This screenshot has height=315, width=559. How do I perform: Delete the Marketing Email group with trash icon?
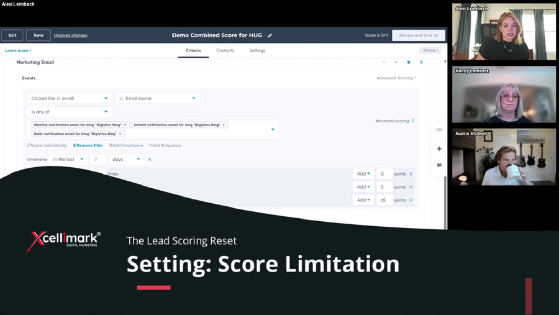(x=421, y=62)
